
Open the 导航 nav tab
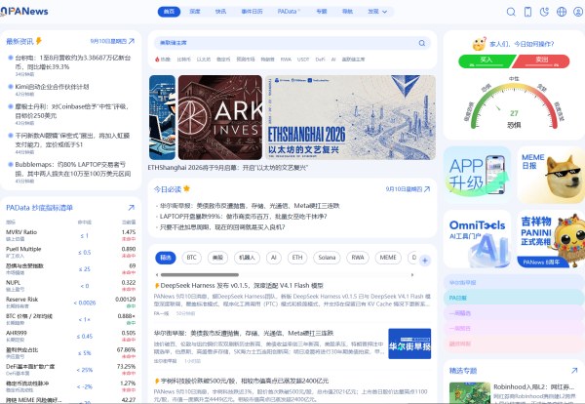[x=347, y=12]
